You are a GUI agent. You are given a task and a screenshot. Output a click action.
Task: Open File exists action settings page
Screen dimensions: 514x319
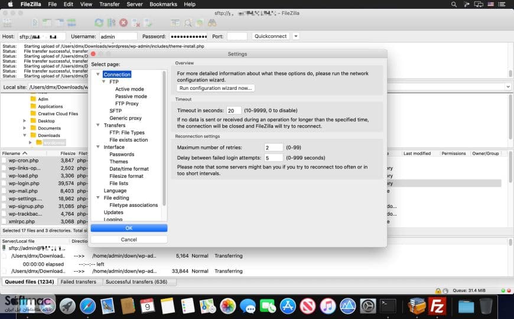tap(129, 140)
